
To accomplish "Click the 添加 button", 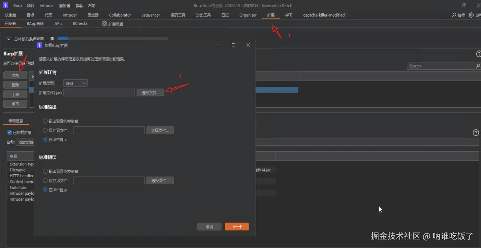I will pyautogui.click(x=15, y=76).
